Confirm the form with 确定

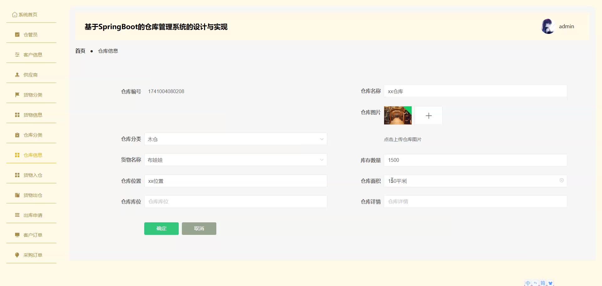161,229
